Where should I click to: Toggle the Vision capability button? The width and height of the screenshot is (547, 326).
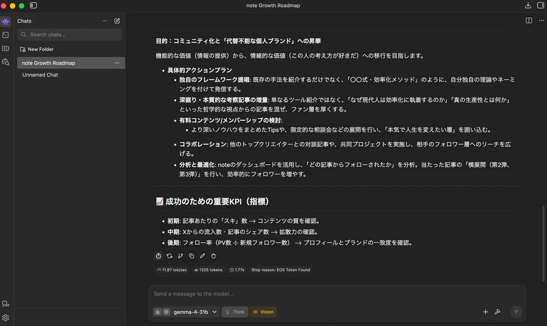[263, 312]
